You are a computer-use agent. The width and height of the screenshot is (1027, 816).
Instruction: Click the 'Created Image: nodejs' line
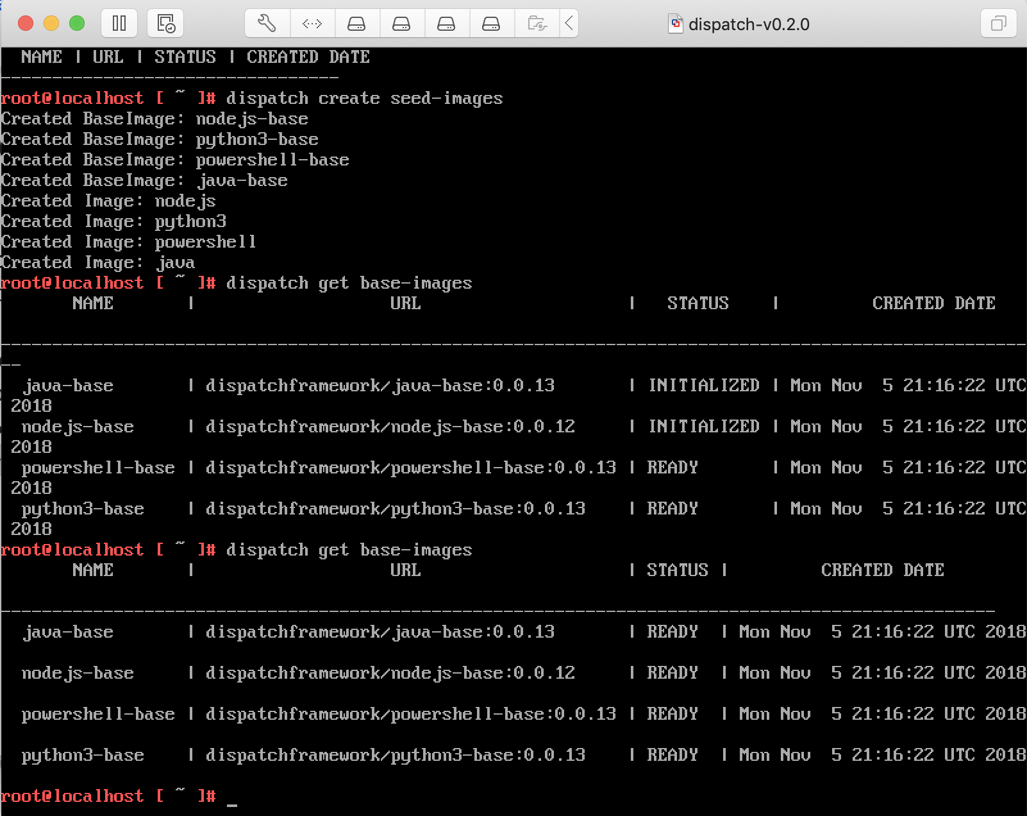[108, 201]
